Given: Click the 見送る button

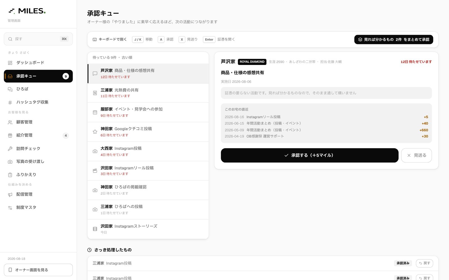Looking at the screenshot, I should [416, 155].
